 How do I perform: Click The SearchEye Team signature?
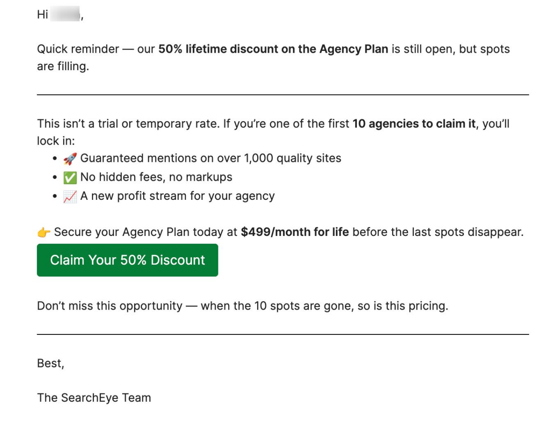click(94, 397)
